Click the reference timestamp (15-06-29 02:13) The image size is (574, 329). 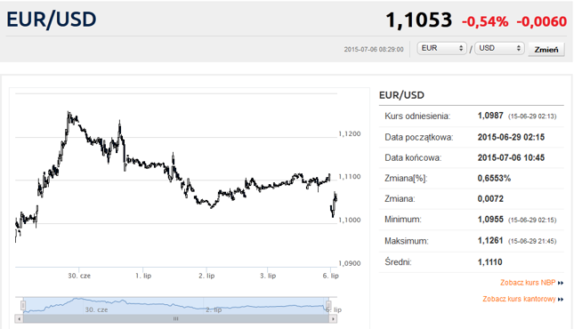point(532,116)
